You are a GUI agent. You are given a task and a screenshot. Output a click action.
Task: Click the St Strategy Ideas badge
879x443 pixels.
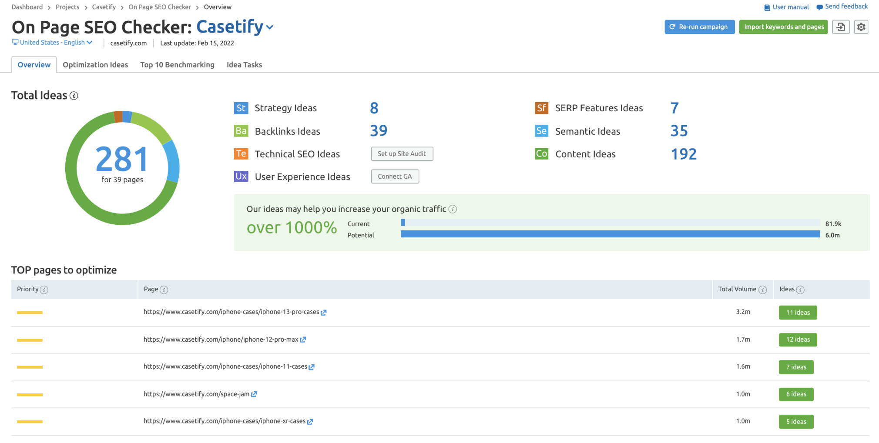click(x=241, y=108)
